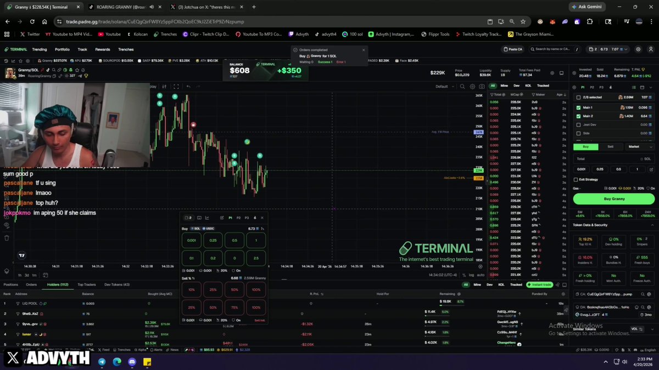659x370 pixels.
Task: Open the Market order type dropdown
Action: pos(641,146)
